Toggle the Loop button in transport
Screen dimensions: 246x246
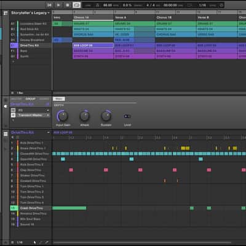coord(76,5)
